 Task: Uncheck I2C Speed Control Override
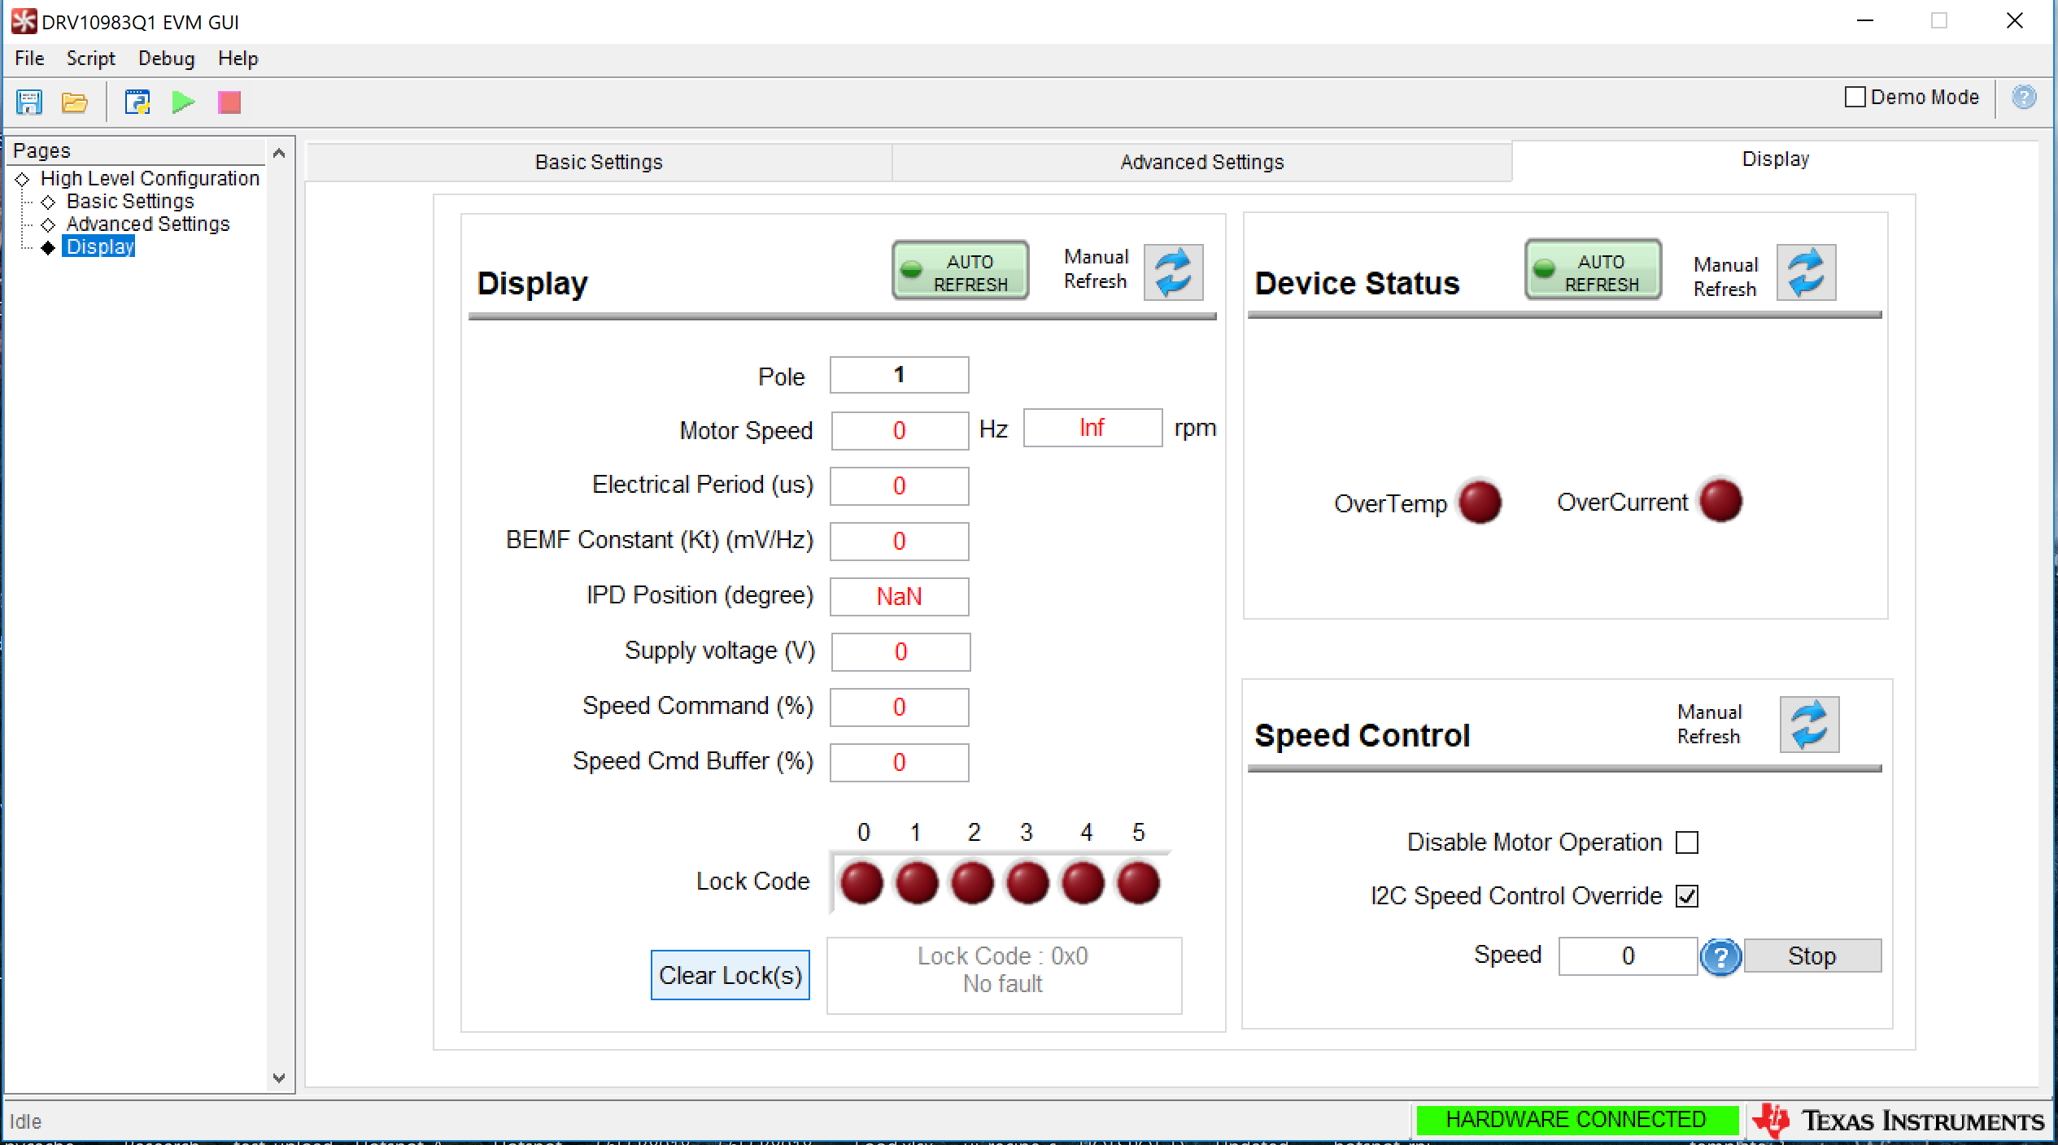(1687, 896)
